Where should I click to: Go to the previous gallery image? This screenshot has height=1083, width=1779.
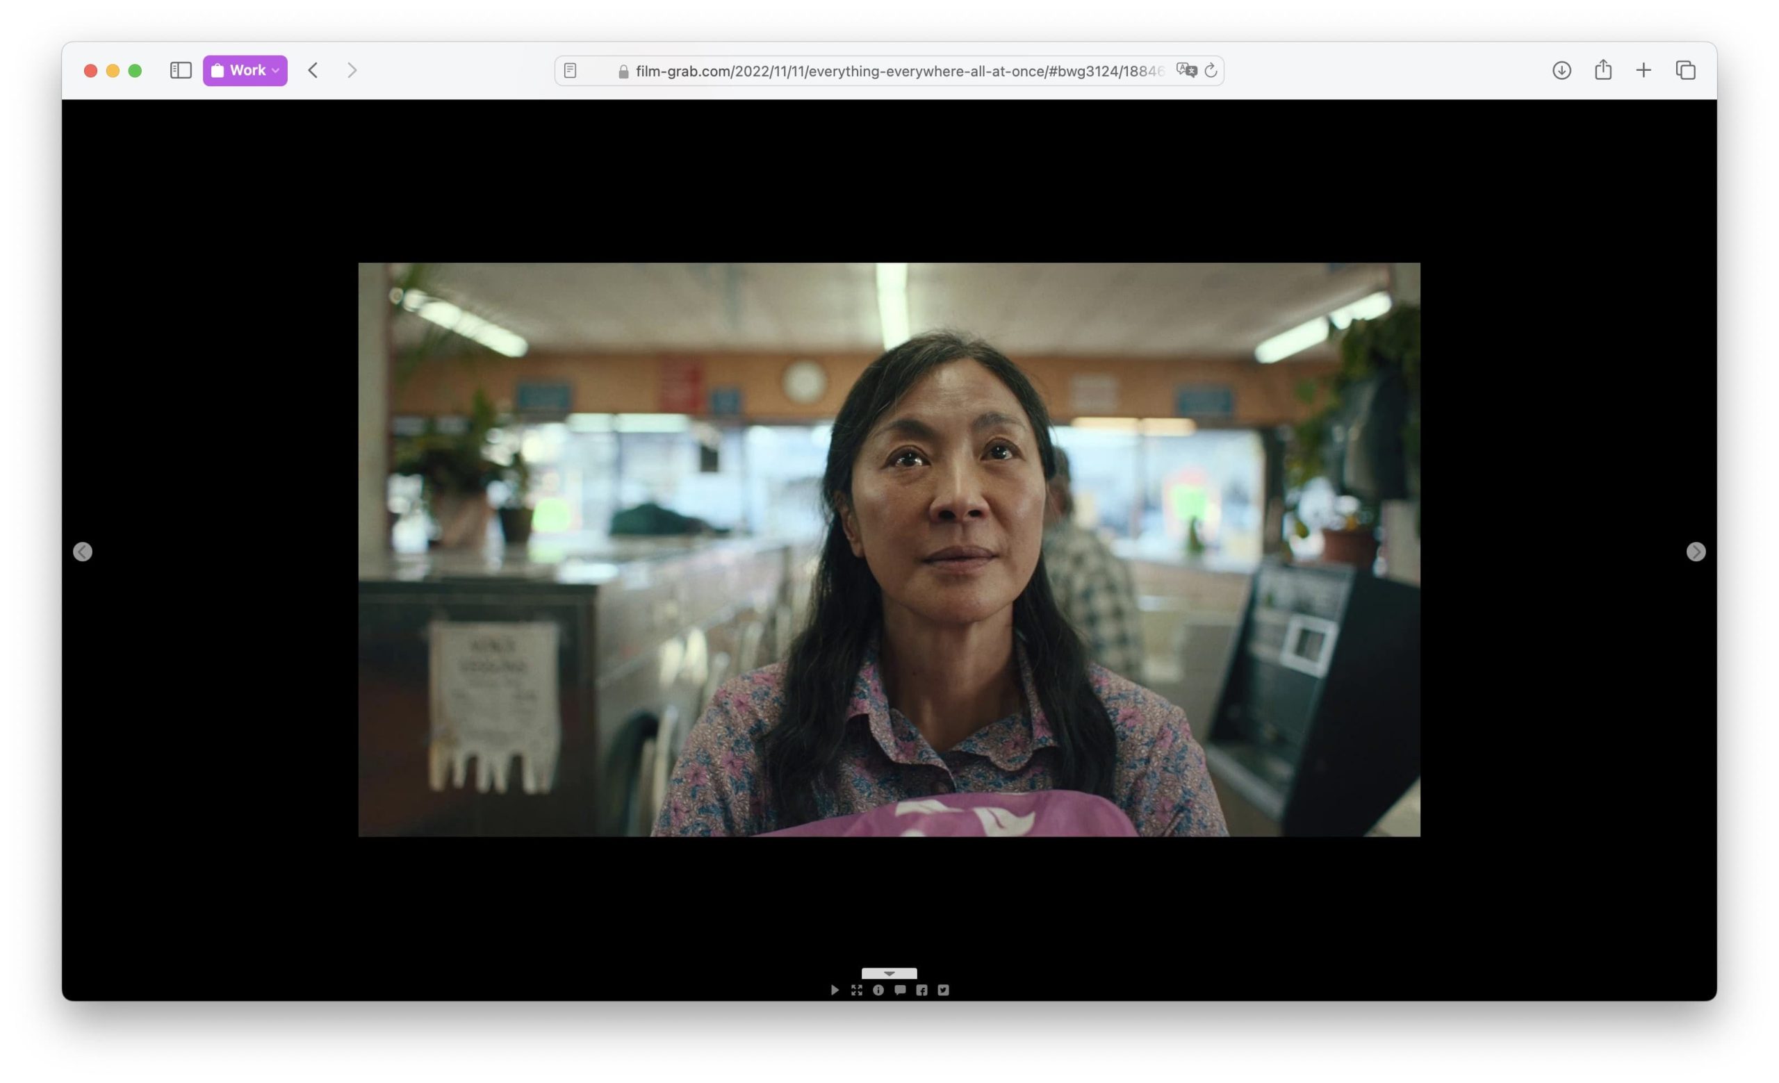[x=83, y=552]
